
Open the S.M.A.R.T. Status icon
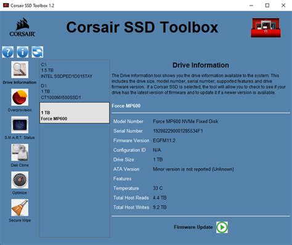[x=20, y=125]
